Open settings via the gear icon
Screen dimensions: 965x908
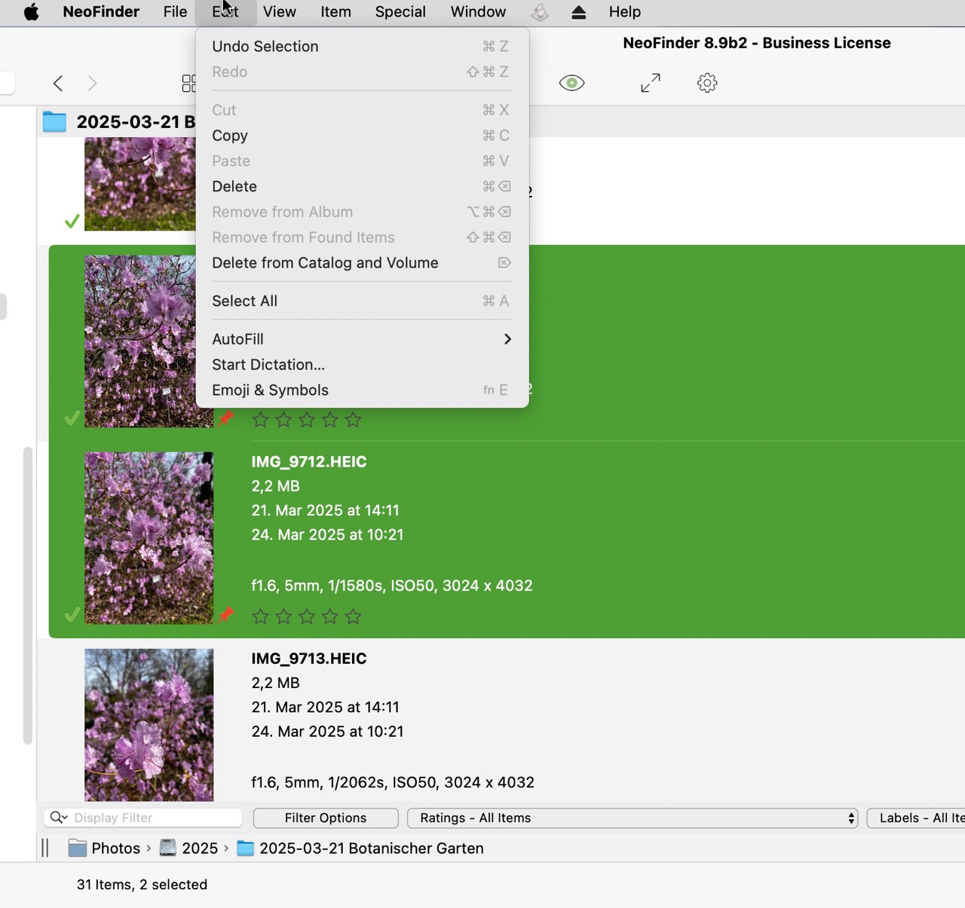[706, 83]
